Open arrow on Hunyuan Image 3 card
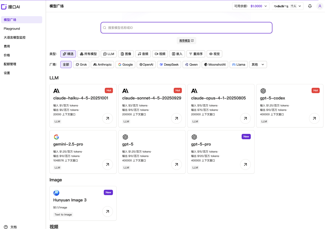The image size is (325, 229). pos(108,212)
